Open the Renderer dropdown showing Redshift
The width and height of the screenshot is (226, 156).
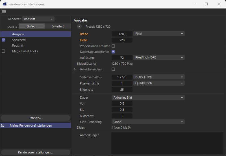point(38,19)
